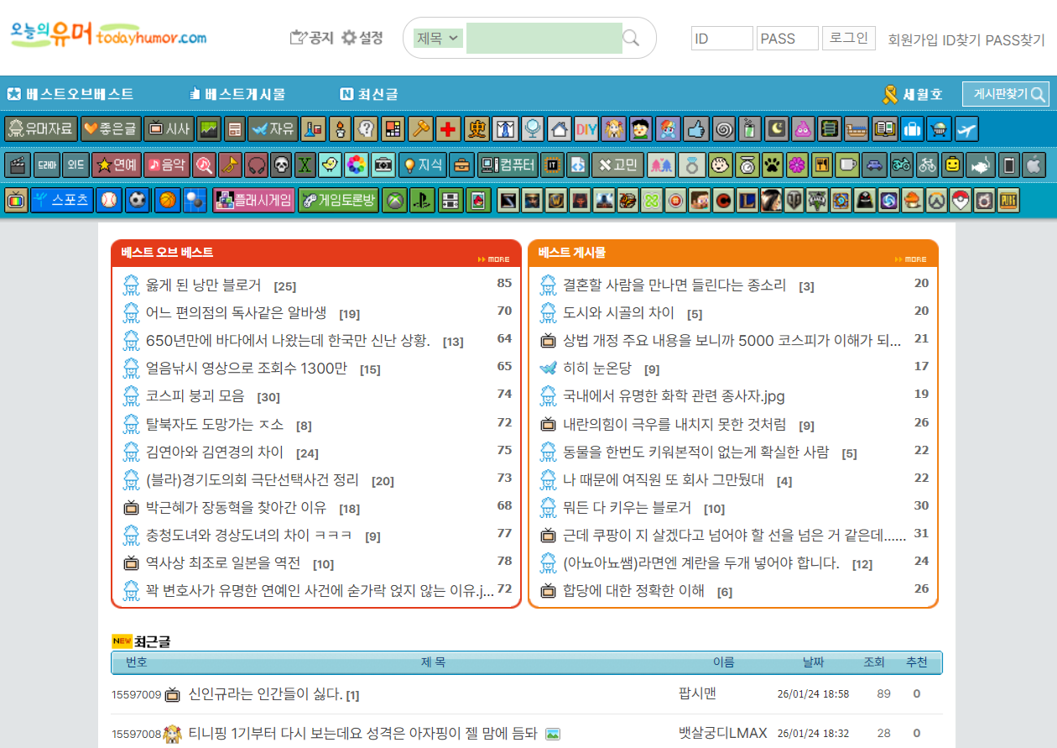
Task: Open the coffee cup board icon
Action: tap(848, 165)
